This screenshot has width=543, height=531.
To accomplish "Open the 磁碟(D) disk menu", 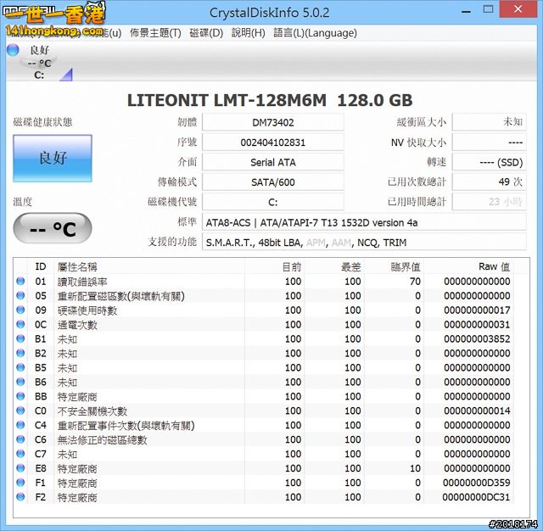I will pos(206,33).
